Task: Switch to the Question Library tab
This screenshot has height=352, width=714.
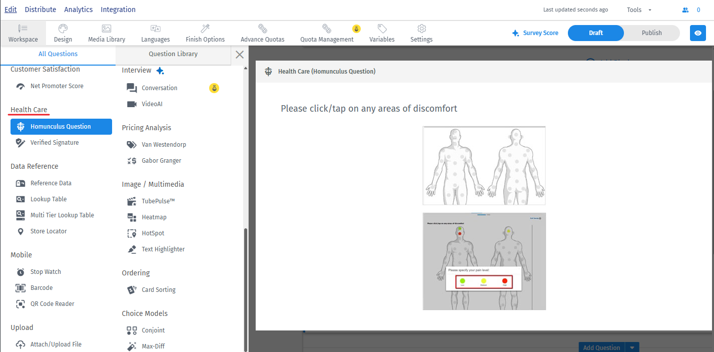Action: click(x=173, y=54)
